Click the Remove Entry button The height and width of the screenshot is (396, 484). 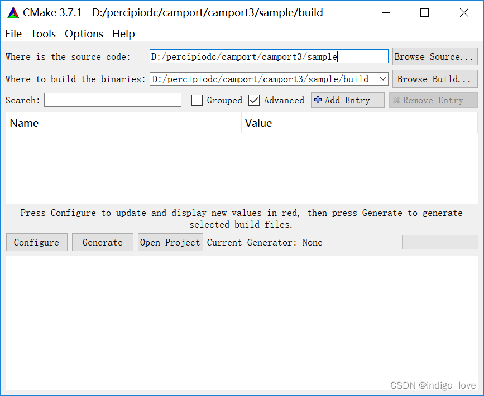tap(433, 100)
